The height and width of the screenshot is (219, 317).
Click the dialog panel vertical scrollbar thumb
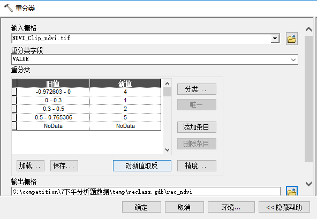click(308, 99)
